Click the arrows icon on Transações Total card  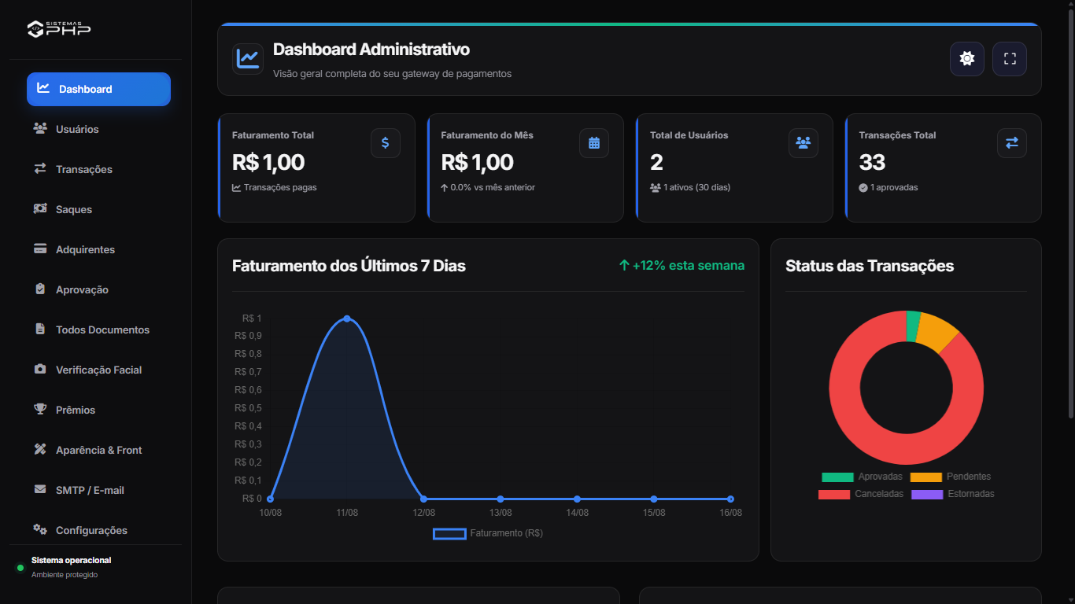pos(1012,143)
